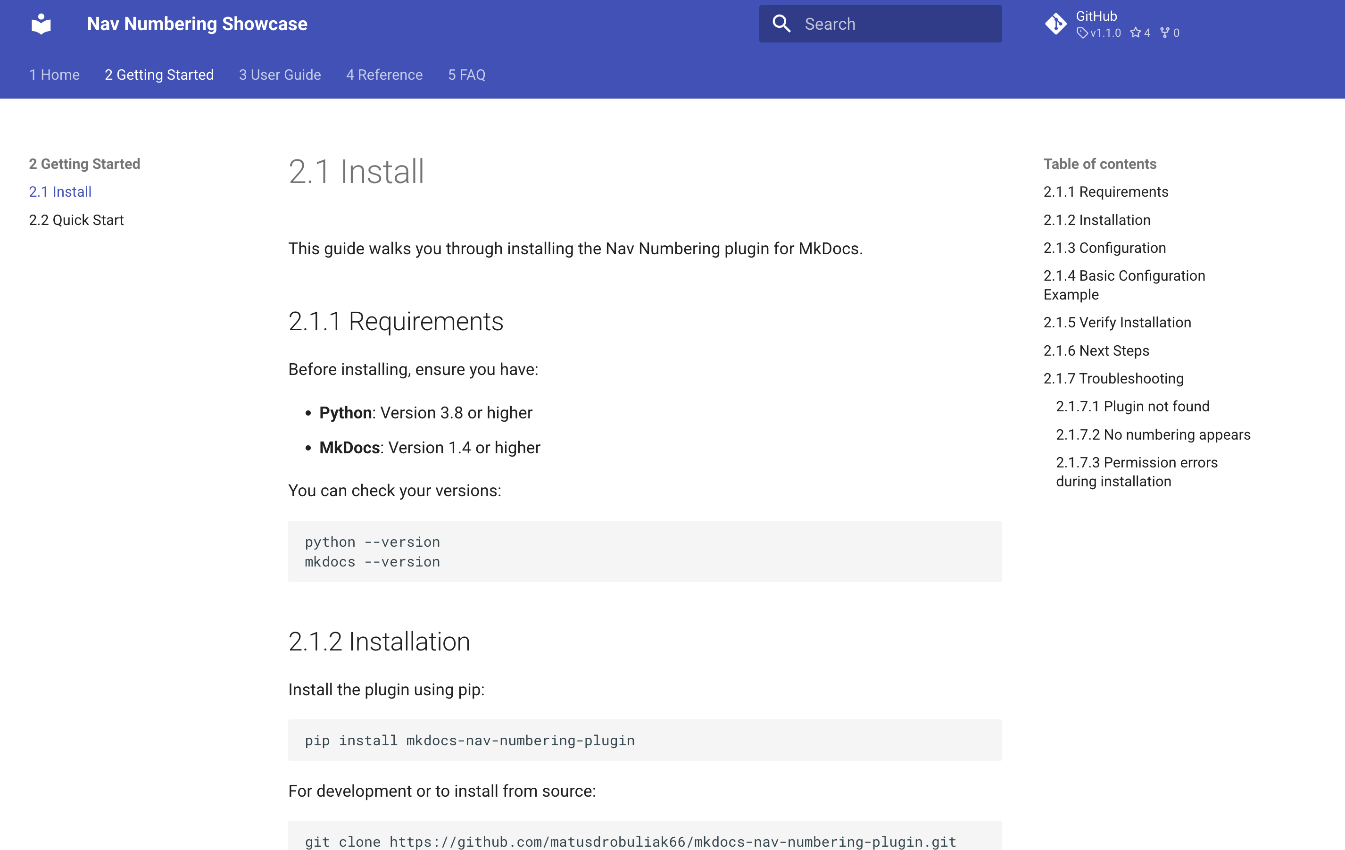Click the v1.1.0 version tag icon
Screen dimensions: 1345x850
click(x=1082, y=33)
